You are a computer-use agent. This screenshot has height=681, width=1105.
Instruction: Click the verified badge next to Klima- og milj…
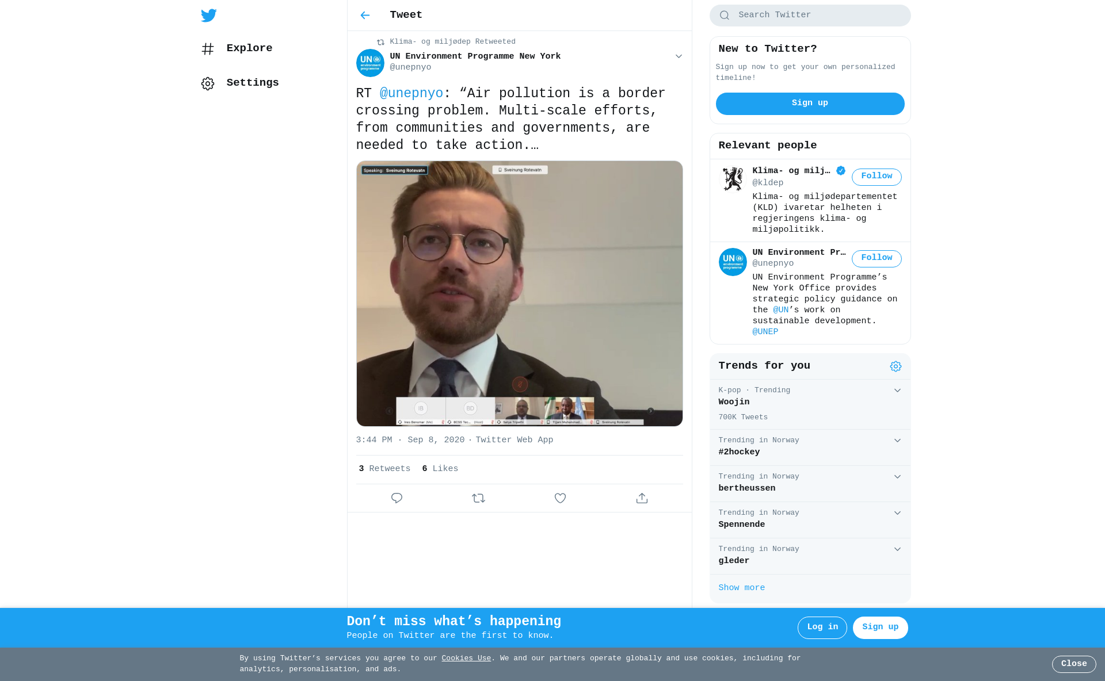pyautogui.click(x=841, y=170)
